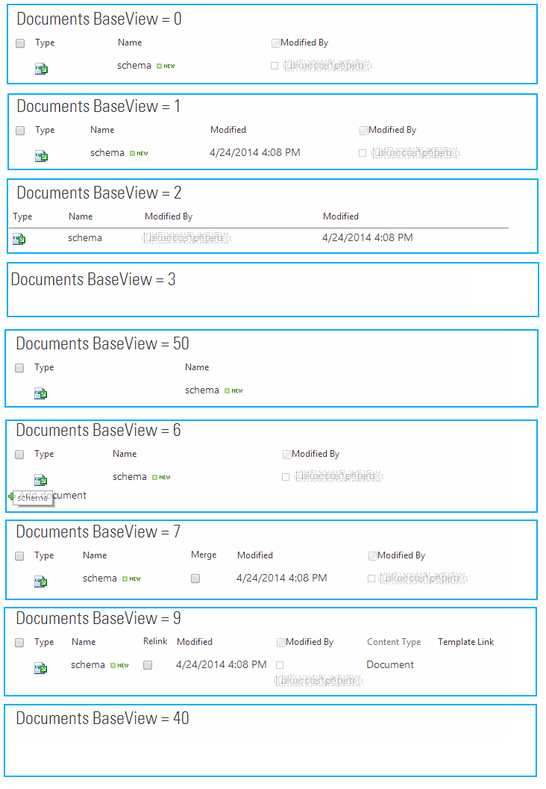Open schema document in BaseView = 6

130,476
